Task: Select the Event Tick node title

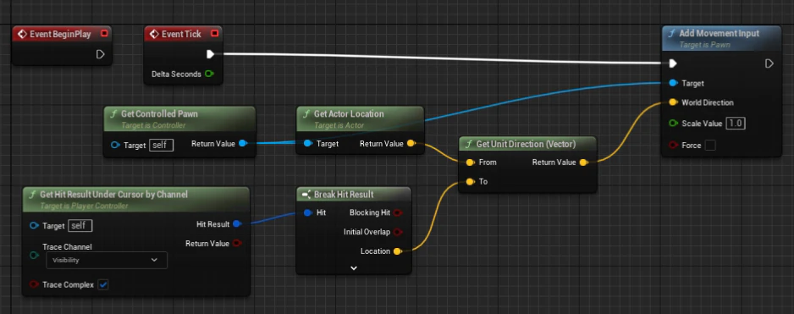Action: (x=181, y=34)
